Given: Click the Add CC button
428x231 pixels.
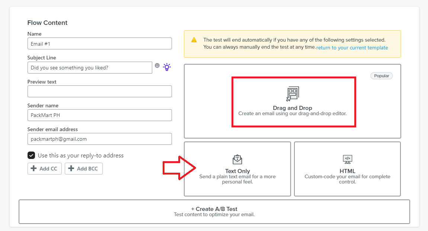Looking at the screenshot, I should coord(45,169).
